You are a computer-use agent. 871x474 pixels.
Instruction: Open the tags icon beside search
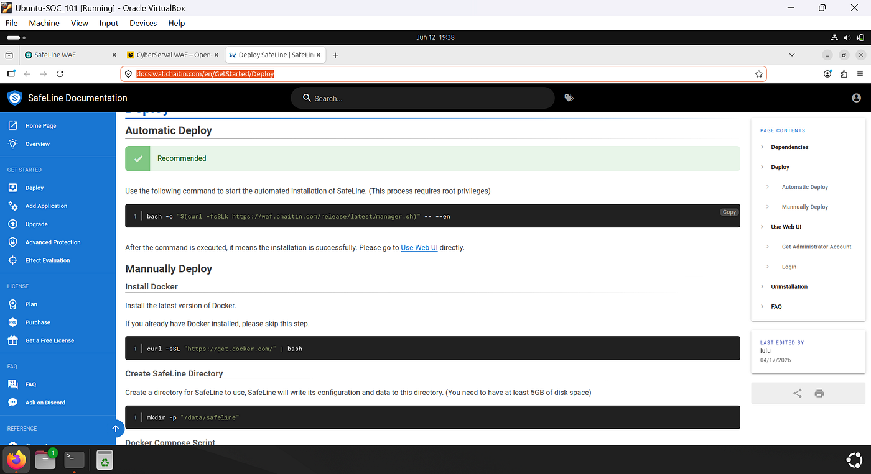pos(569,98)
